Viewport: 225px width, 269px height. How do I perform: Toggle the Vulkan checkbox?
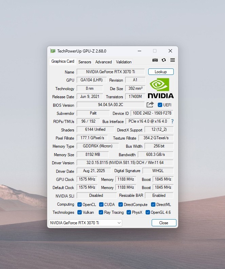point(79,212)
